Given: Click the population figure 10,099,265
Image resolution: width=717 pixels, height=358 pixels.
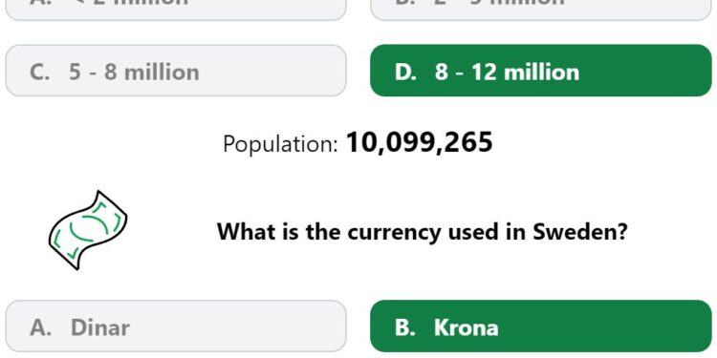Looking at the screenshot, I should (420, 142).
